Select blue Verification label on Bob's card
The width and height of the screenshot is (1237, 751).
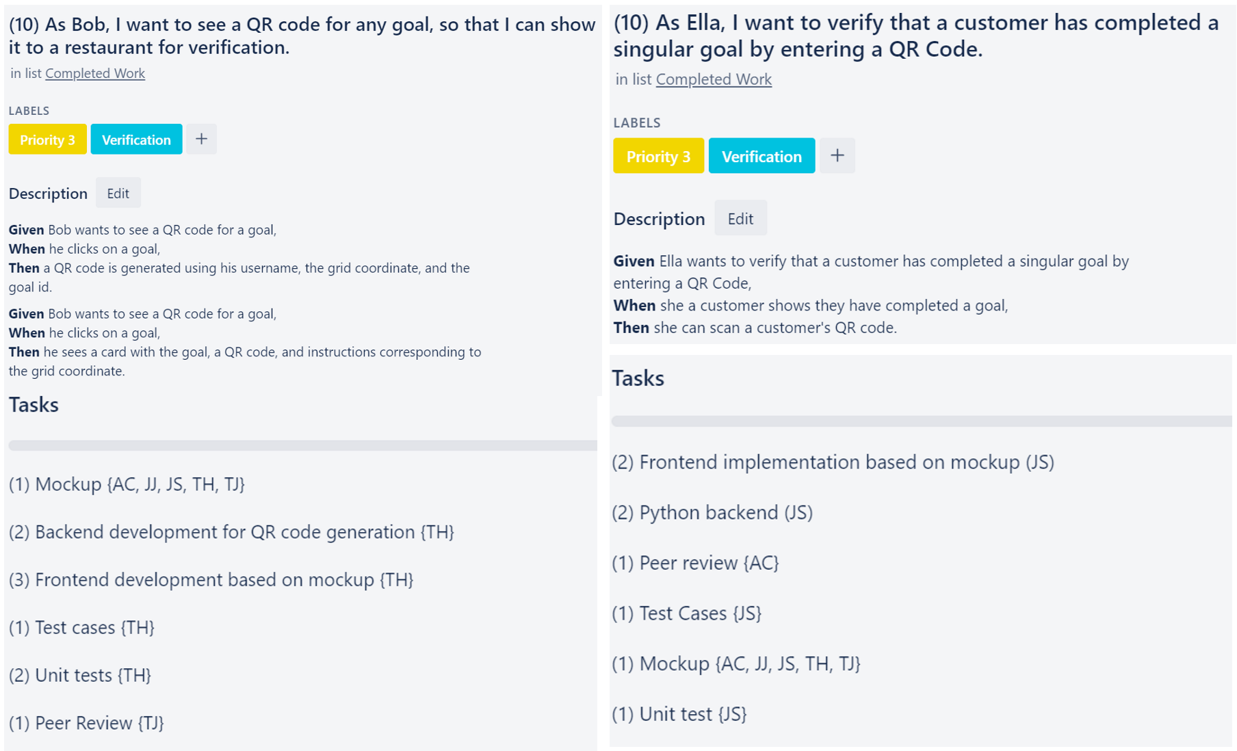tap(136, 139)
